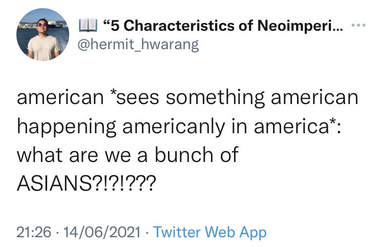Click the line "what are we a bunch of"
Viewport: 379px width, 247px height.
tap(128, 155)
